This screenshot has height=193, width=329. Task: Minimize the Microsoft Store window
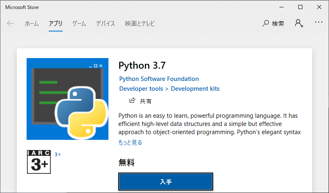point(282,7)
